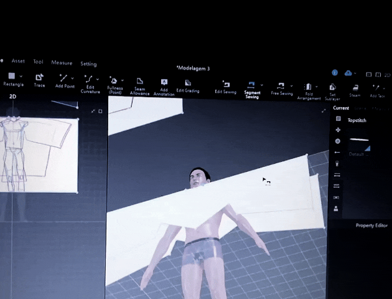Image resolution: width=392 pixels, height=299 pixels.
Task: Expand the Segment Sewing dropdown arrow
Action: point(261,85)
